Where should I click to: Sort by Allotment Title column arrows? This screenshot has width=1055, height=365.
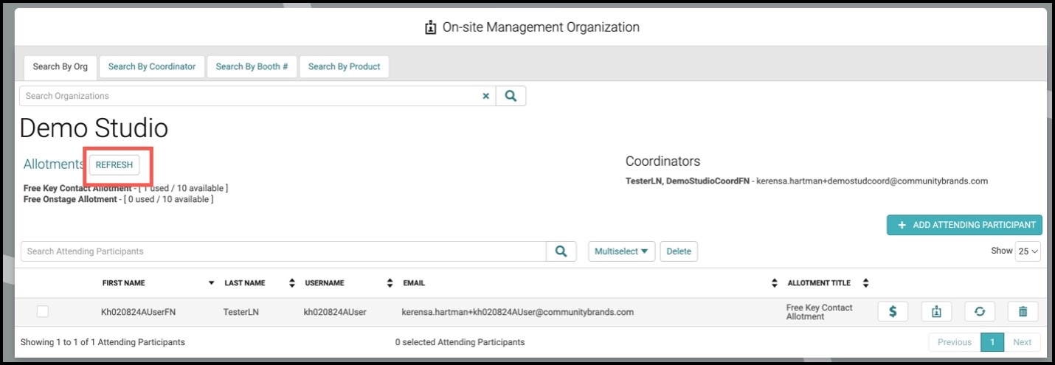tap(865, 283)
